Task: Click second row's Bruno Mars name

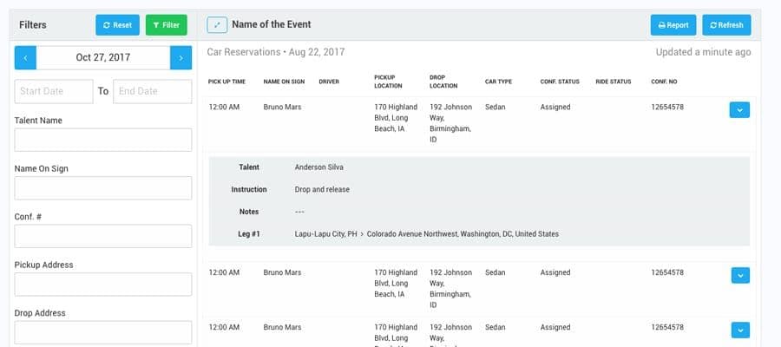Action: 282,272
